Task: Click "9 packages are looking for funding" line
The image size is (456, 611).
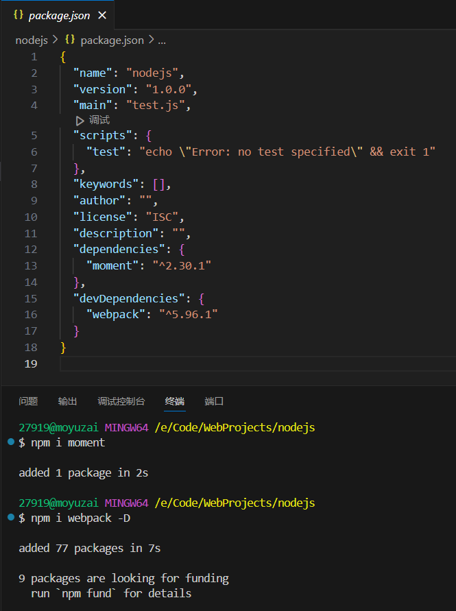Action: coord(123,579)
